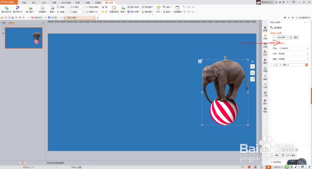Click the 更改图片 change picture button
This screenshot has width=312, height=169.
click(x=148, y=7)
